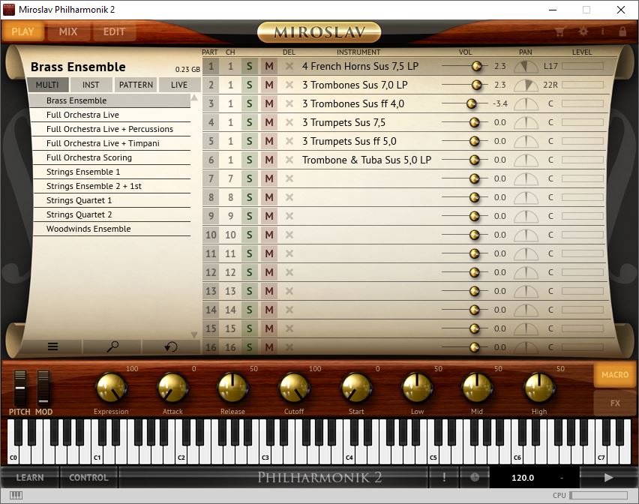Click the Attack macro knob
The height and width of the screenshot is (504, 639).
[172, 388]
